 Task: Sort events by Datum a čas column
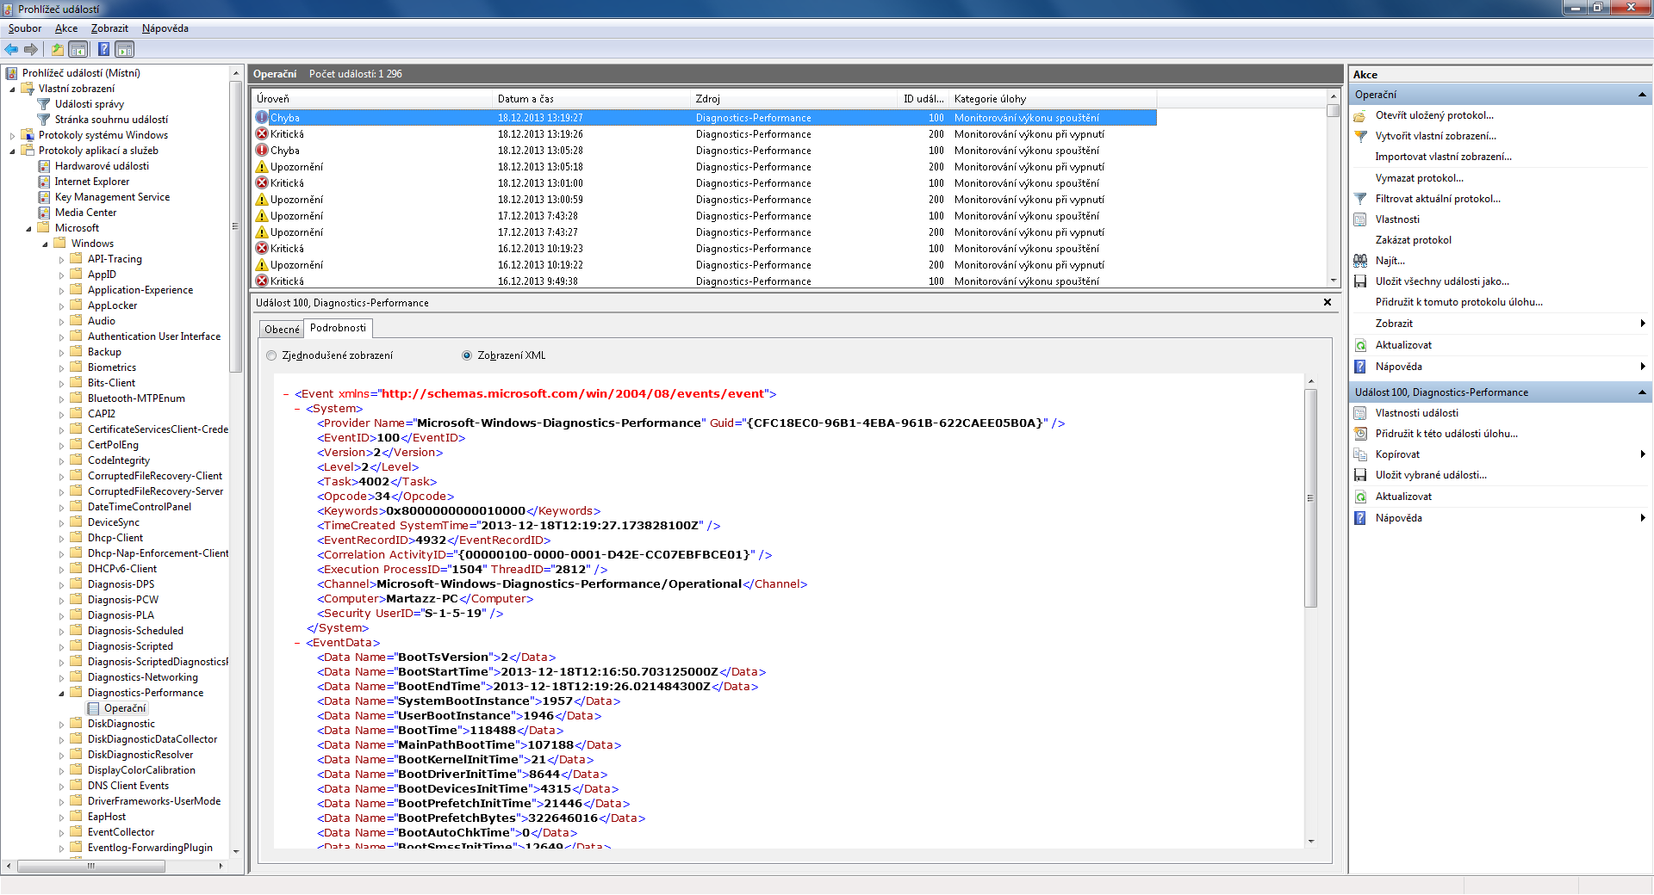pos(525,99)
